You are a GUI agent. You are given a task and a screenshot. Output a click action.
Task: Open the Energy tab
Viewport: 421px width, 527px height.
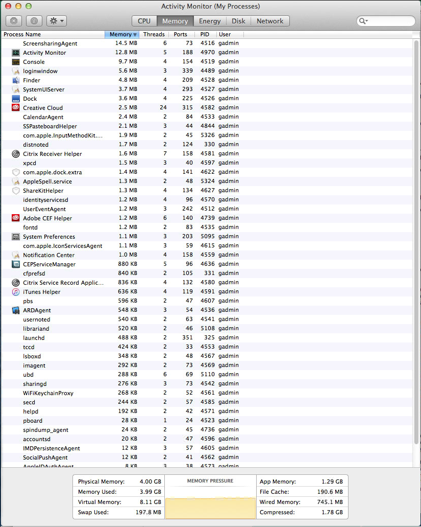click(x=210, y=21)
